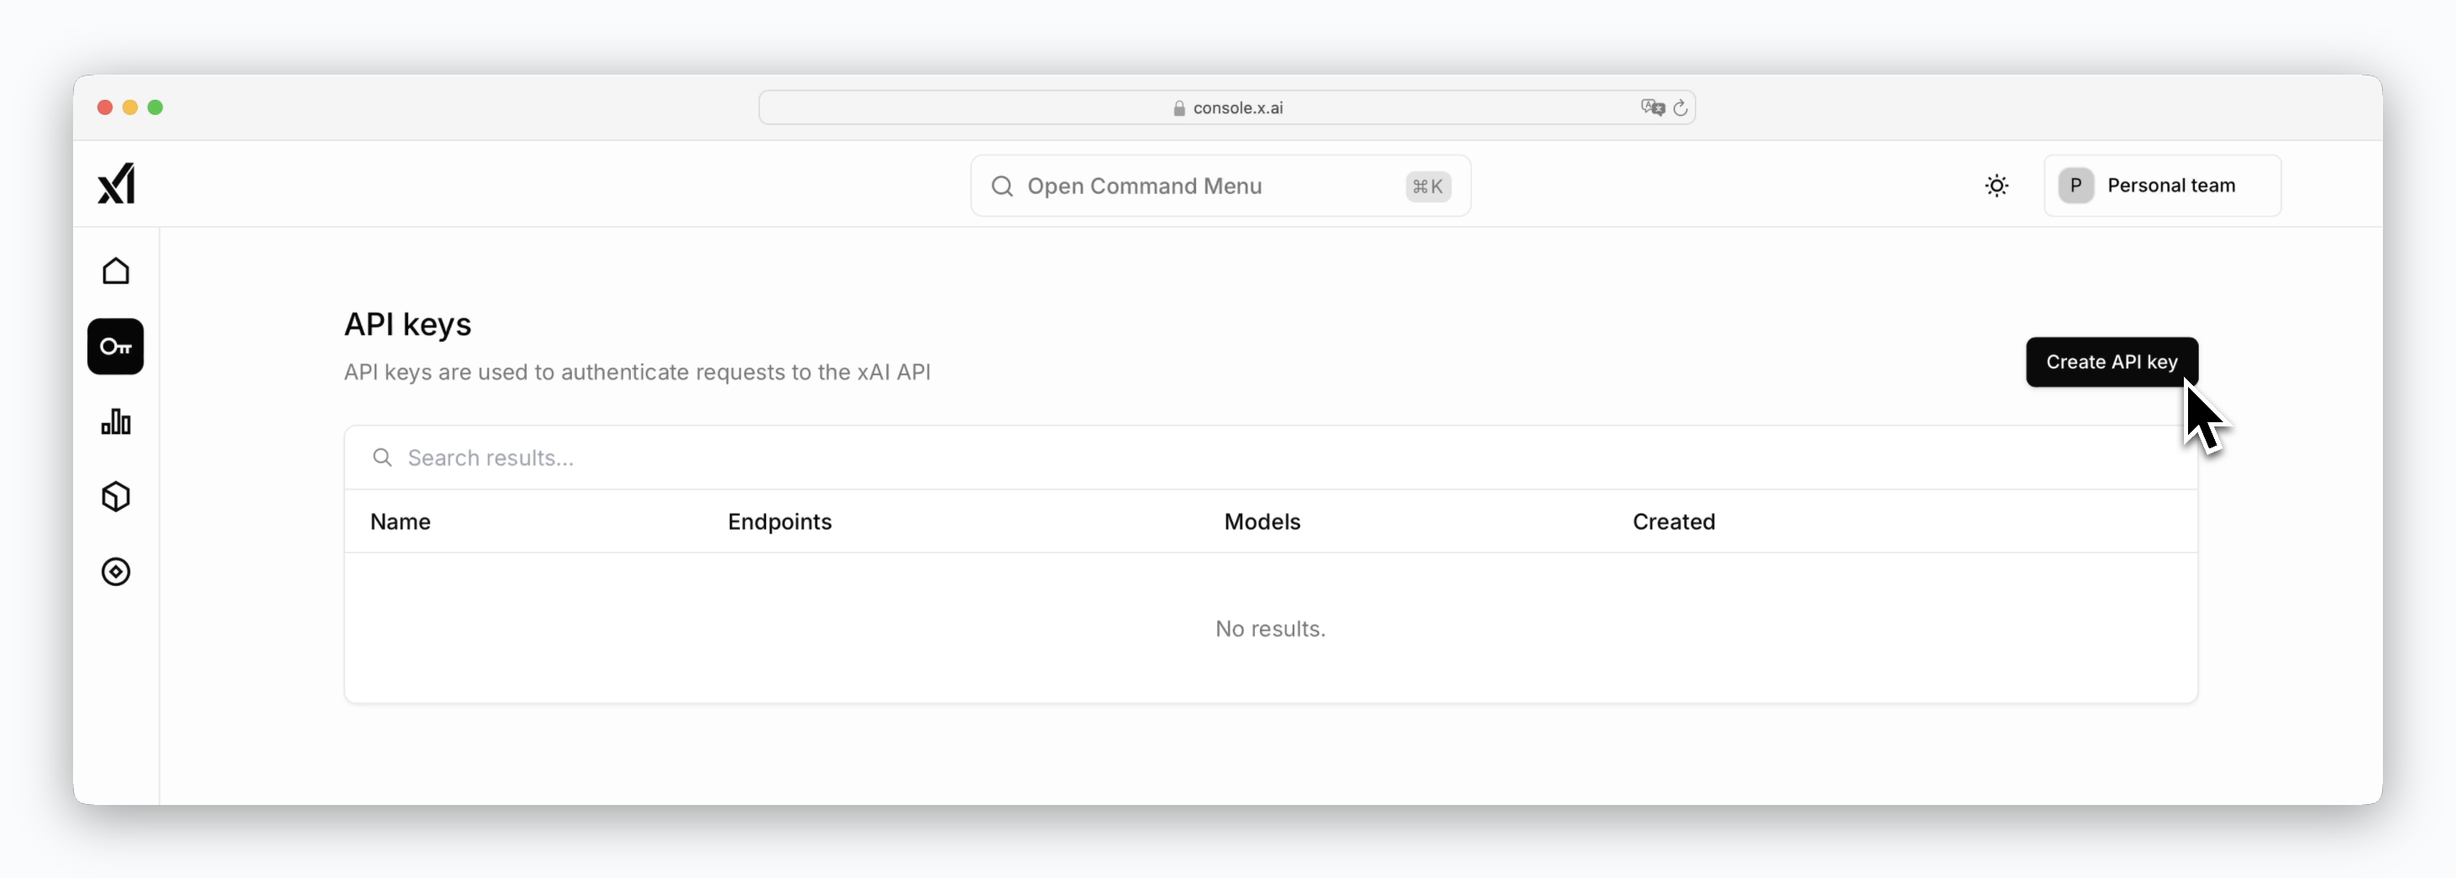The image size is (2456, 878).
Task: Click the console.x.ai address bar
Action: tap(1227, 107)
